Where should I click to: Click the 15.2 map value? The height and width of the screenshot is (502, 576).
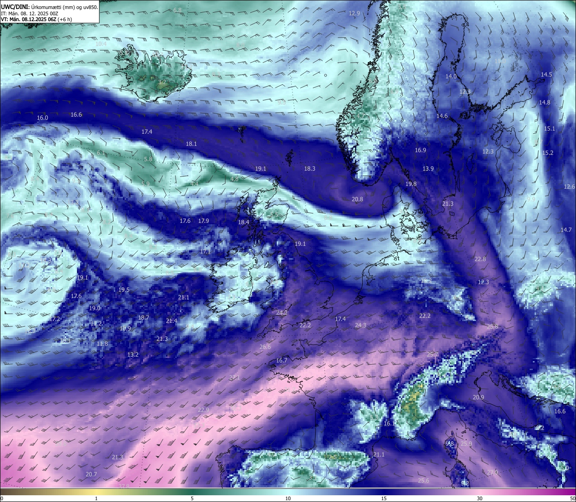(548, 153)
